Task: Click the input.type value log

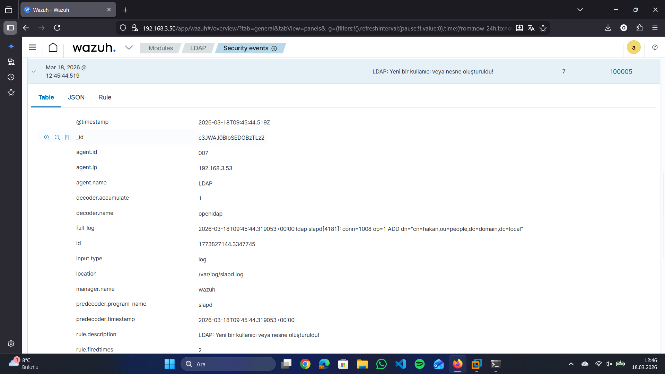Action: 202,259
